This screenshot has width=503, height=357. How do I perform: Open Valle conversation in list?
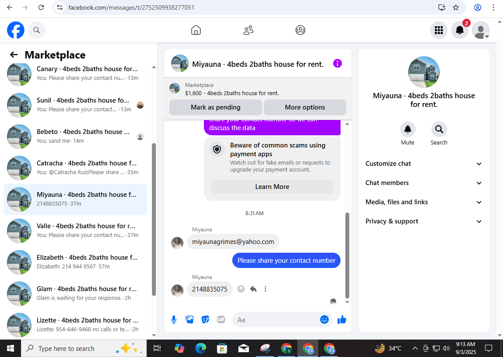point(76,230)
